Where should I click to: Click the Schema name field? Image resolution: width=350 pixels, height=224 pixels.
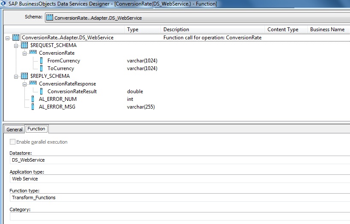pyautogui.click(x=198, y=18)
